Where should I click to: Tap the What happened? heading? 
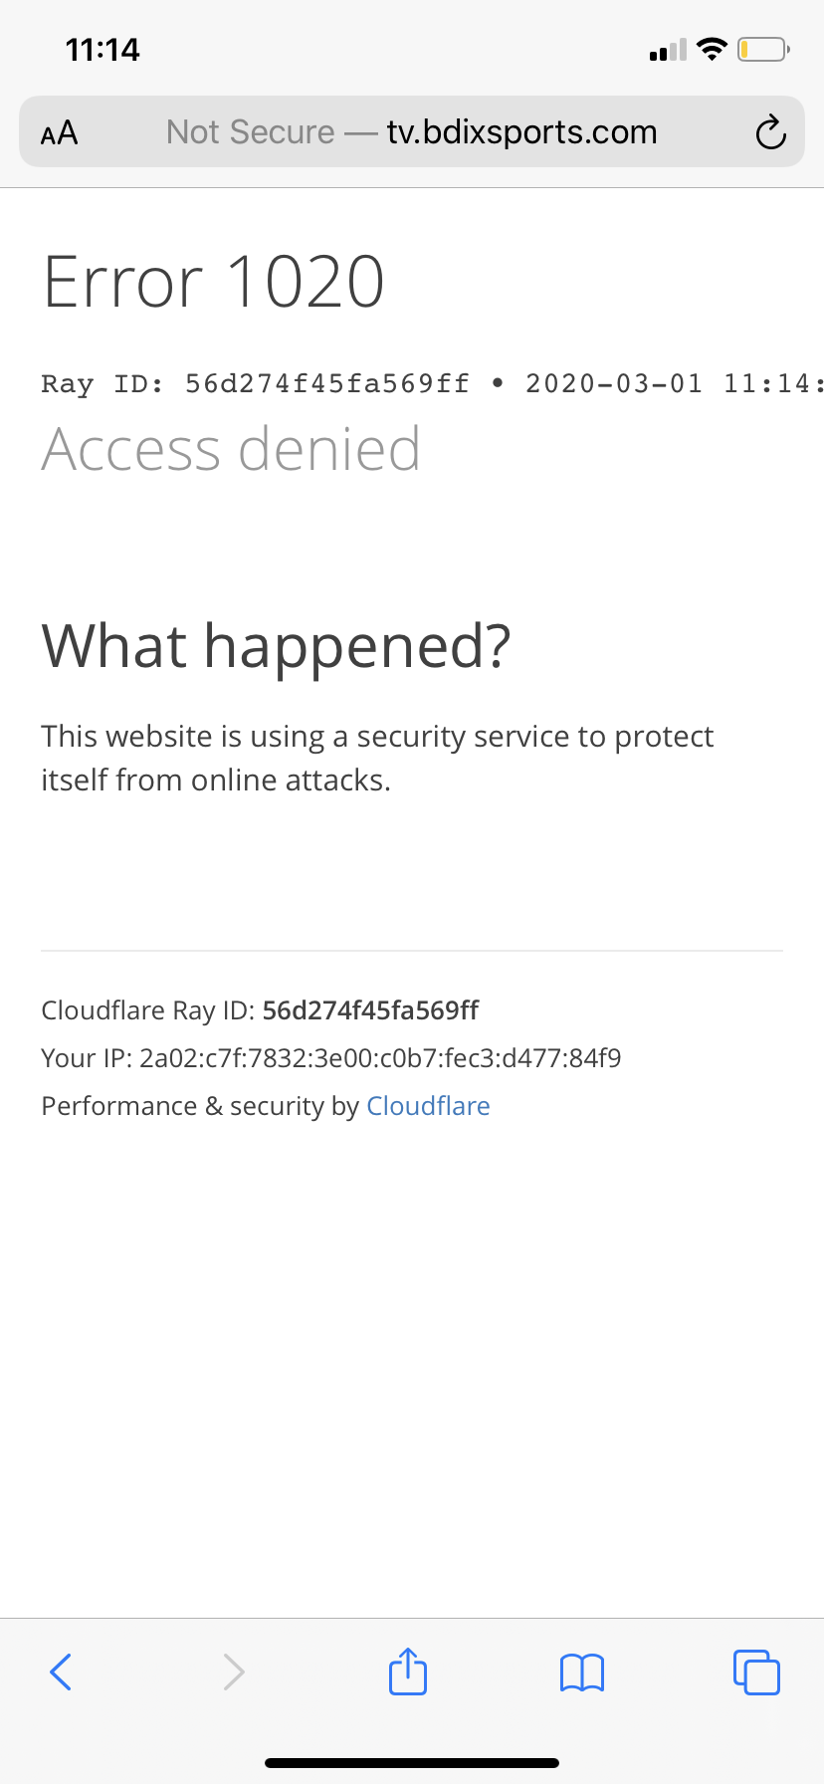[276, 646]
